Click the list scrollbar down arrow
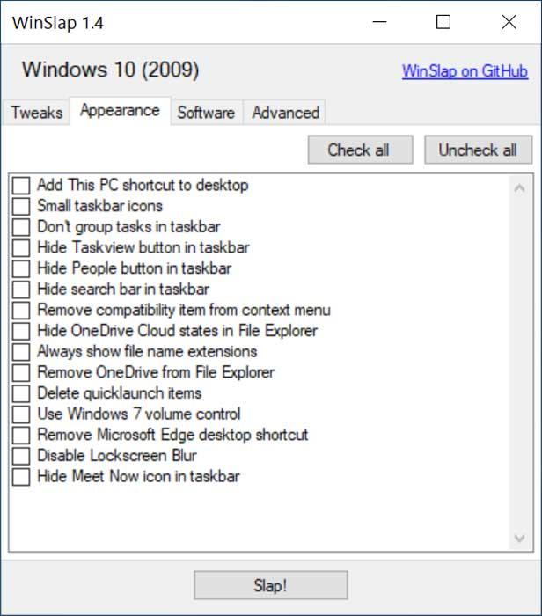The height and width of the screenshot is (616, 542). coord(520,538)
